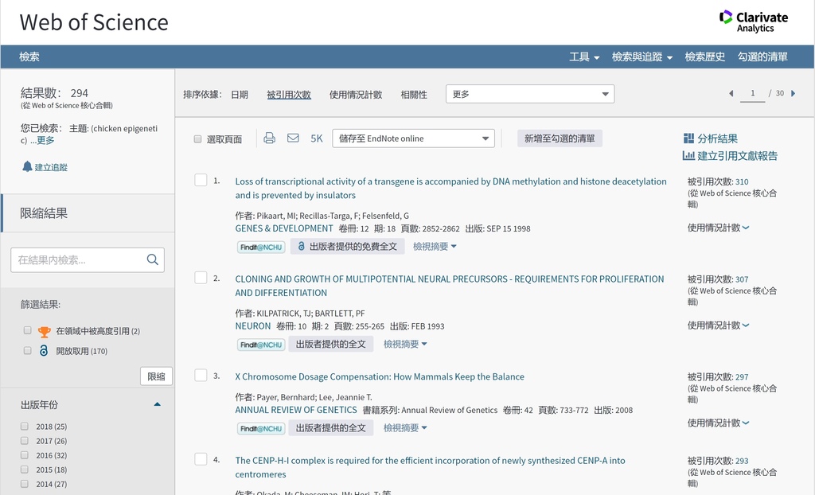Click citation count 293
815x495 pixels.
click(x=742, y=461)
